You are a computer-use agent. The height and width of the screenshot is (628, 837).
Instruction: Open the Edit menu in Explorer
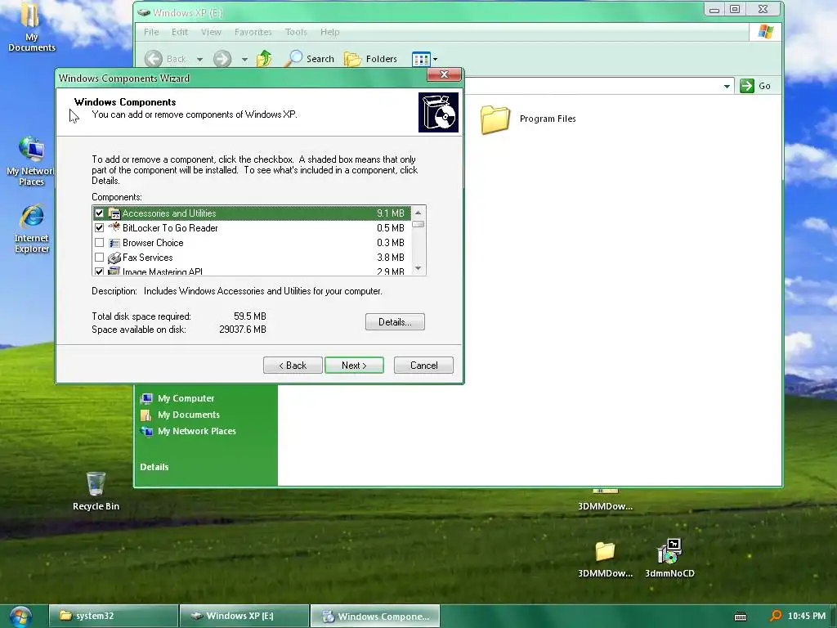coord(180,32)
